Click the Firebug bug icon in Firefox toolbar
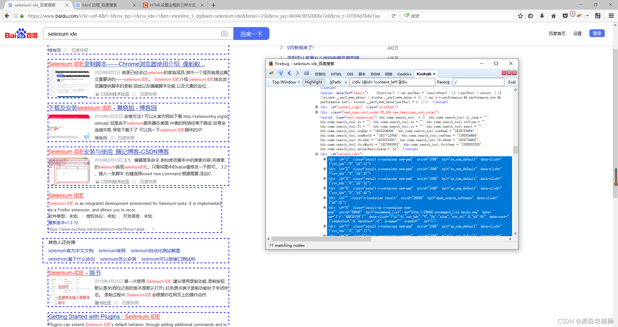 click(579, 16)
